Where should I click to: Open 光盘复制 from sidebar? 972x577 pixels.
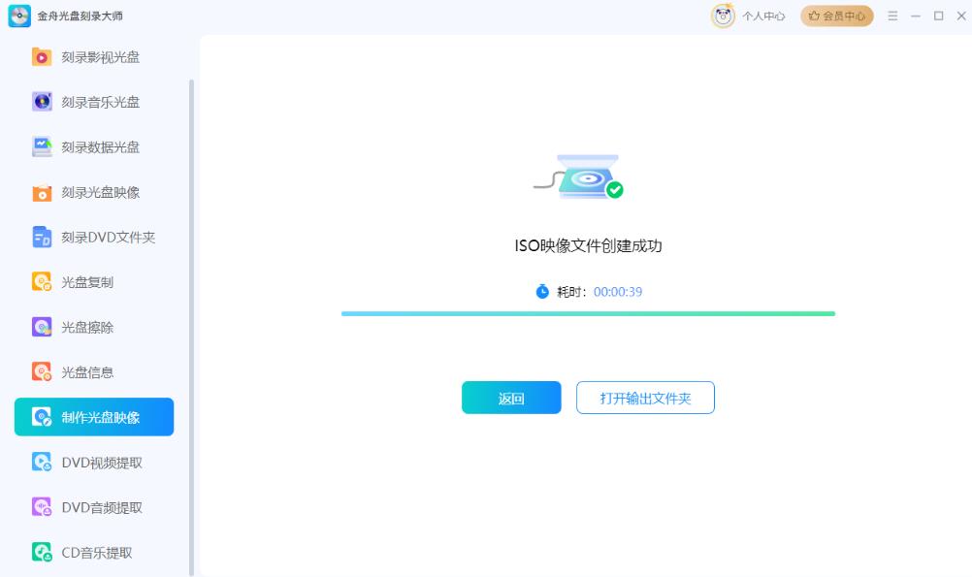[x=94, y=282]
